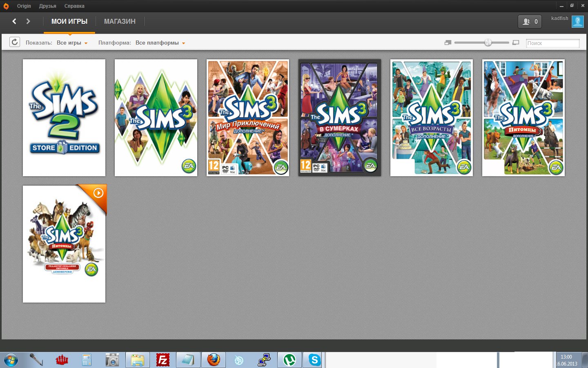The width and height of the screenshot is (588, 368).
Task: Click the kadfish profile avatar
Action: tap(578, 22)
